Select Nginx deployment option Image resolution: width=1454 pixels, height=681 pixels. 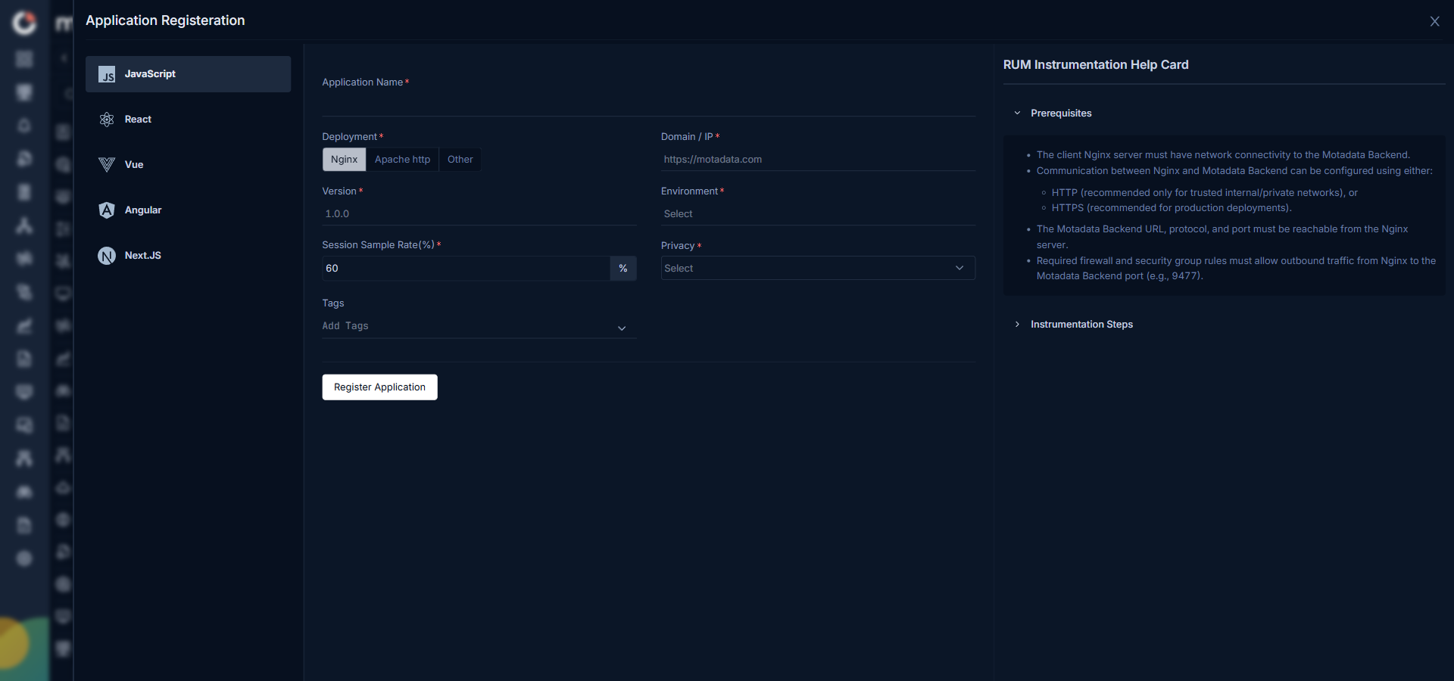point(344,160)
